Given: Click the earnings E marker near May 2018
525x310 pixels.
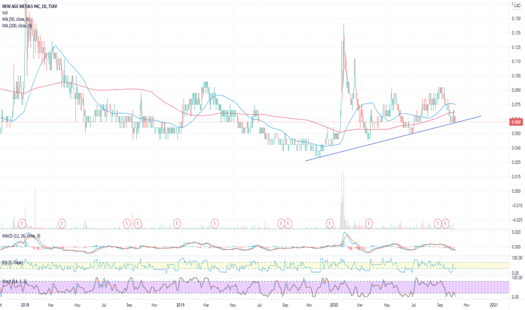Looking at the screenshot, I should click(62, 223).
